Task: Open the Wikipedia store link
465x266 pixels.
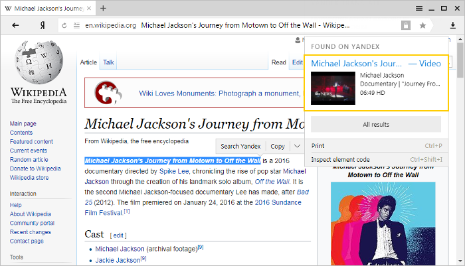Action: pos(29,177)
